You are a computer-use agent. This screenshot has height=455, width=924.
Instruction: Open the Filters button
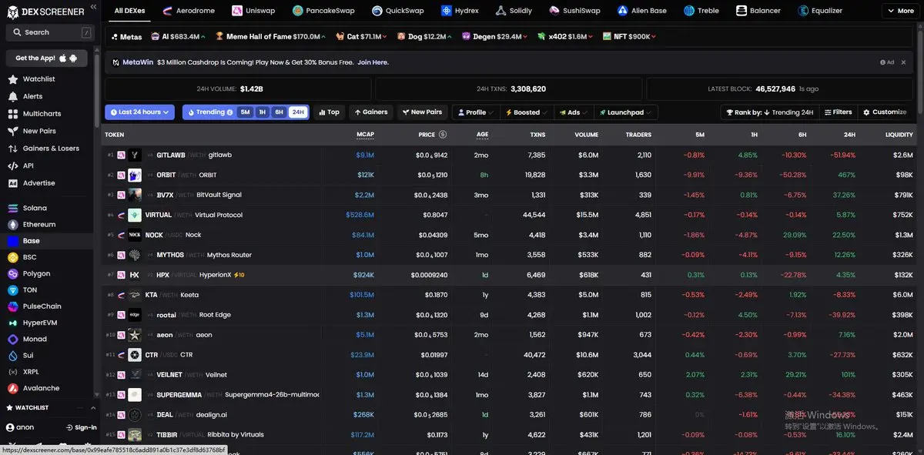point(838,112)
